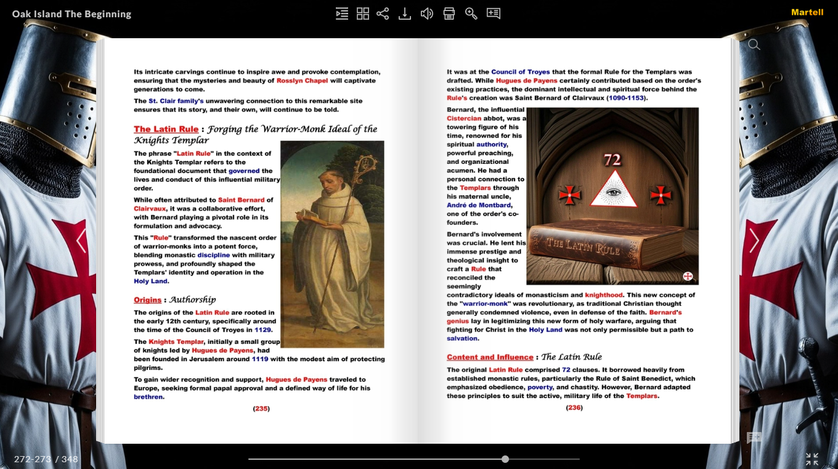Click page number (235)

click(261, 409)
